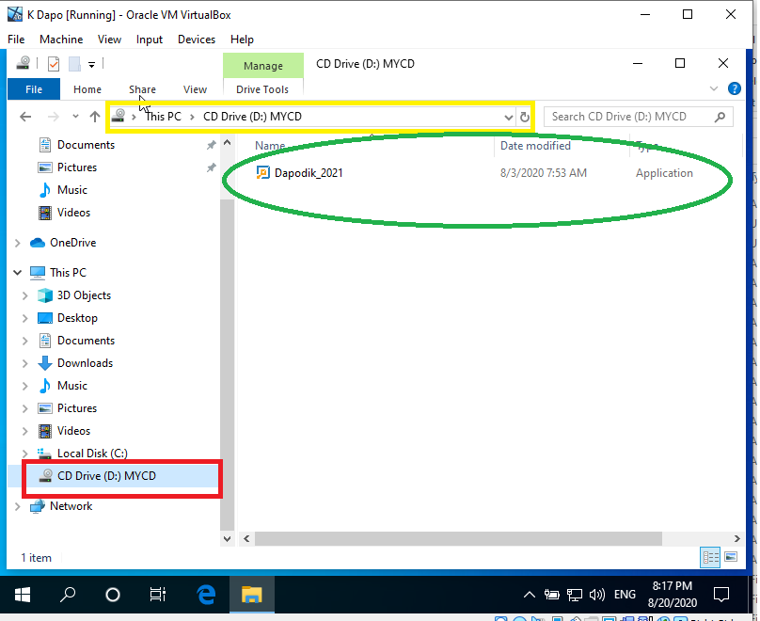This screenshot has height=621, width=760.
Task: Select Network in navigation pane
Action: point(71,506)
